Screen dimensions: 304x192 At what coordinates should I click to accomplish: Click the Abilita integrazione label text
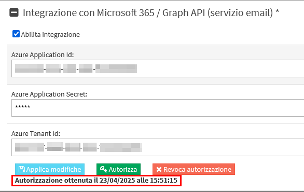click(x=50, y=35)
